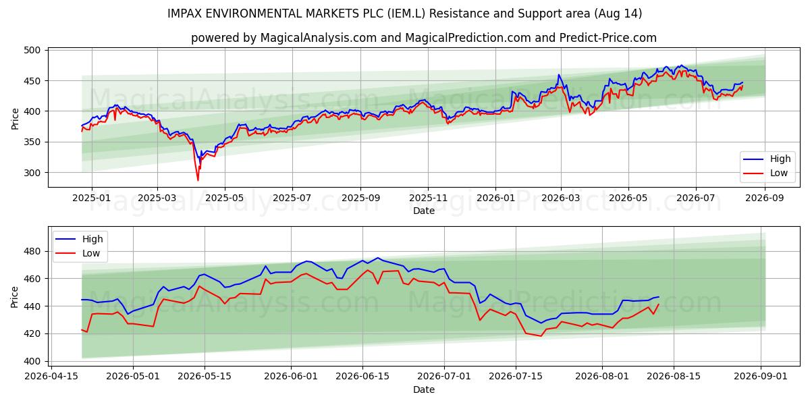This screenshot has width=810, height=405.
Task: Click the 2026-09-01 date tick label
Action: pyautogui.click(x=761, y=376)
